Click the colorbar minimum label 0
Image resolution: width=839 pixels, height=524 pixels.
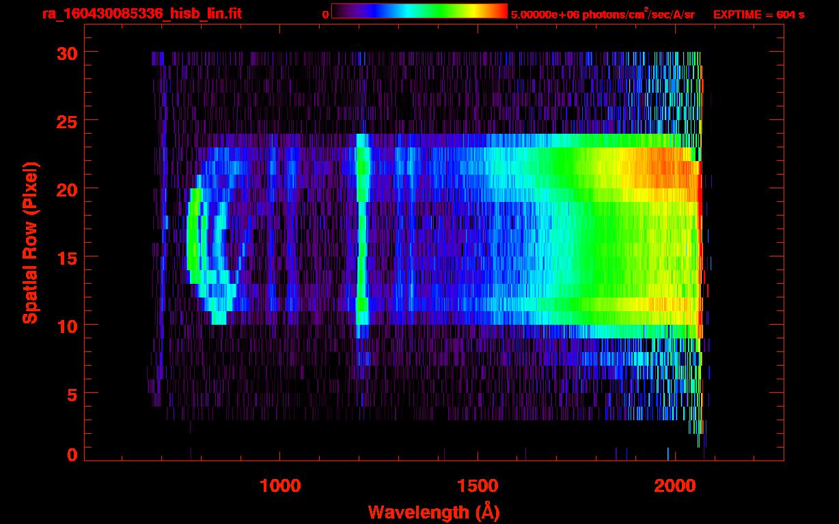click(x=325, y=14)
